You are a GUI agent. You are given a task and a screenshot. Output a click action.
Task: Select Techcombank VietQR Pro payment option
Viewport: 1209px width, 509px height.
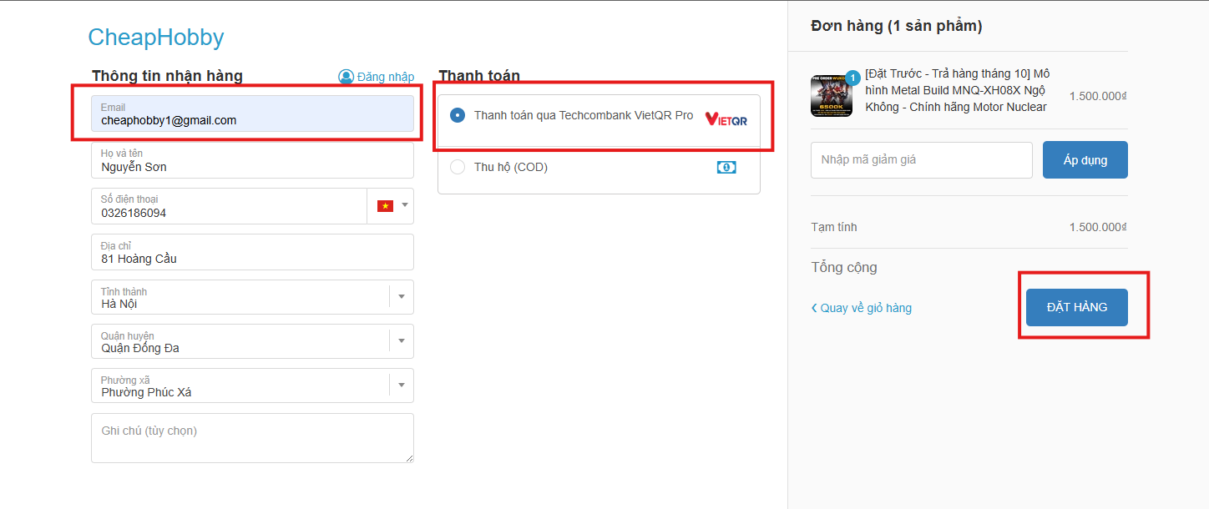click(x=458, y=115)
